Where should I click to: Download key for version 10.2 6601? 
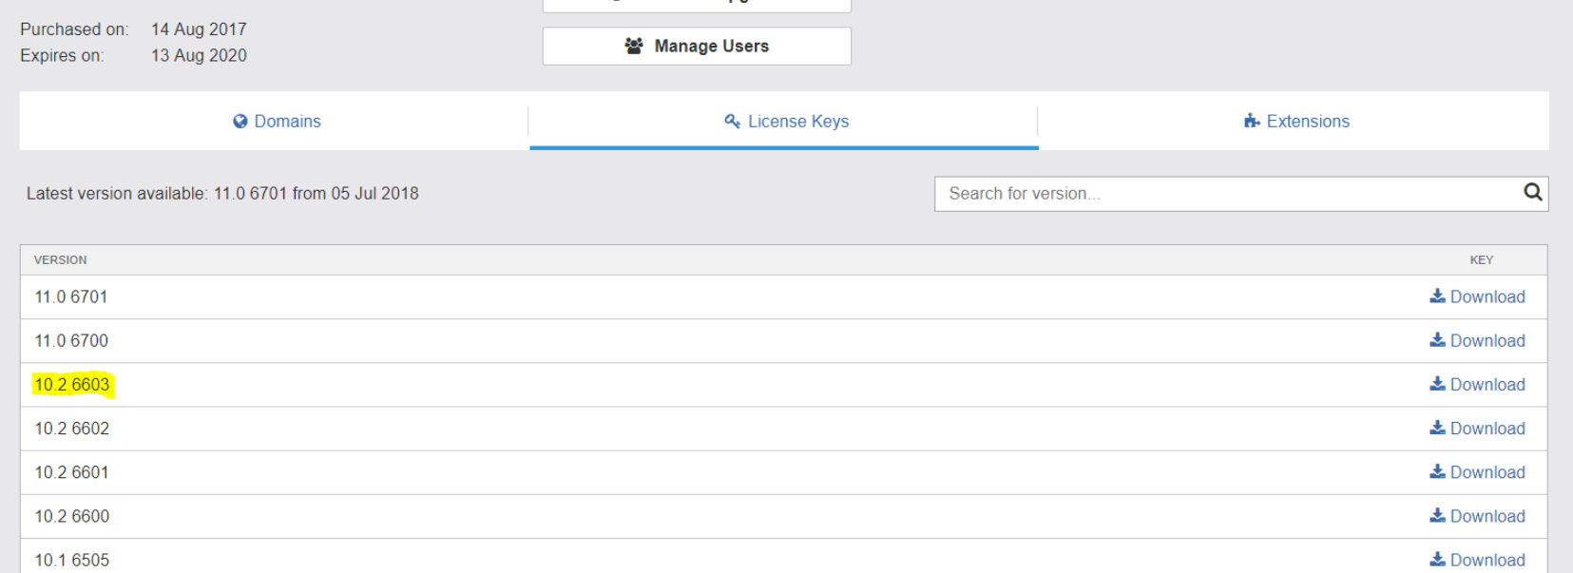[x=1477, y=472]
